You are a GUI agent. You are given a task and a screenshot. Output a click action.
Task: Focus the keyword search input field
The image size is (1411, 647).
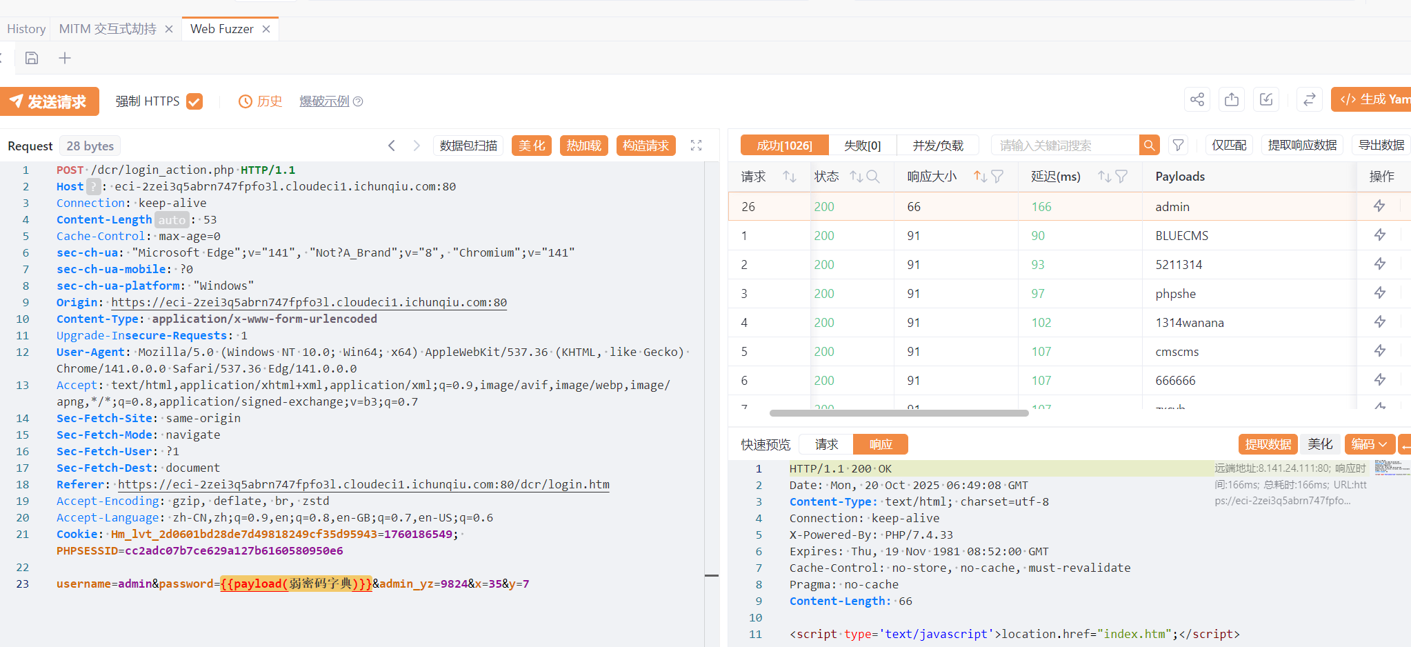coord(1065,146)
